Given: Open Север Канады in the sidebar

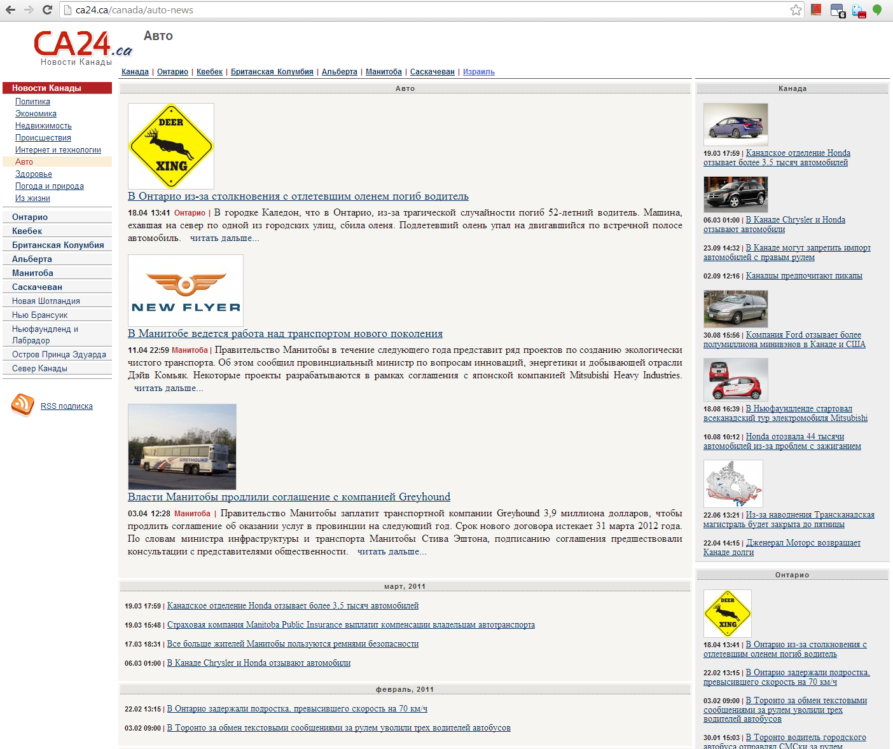Looking at the screenshot, I should click(39, 368).
